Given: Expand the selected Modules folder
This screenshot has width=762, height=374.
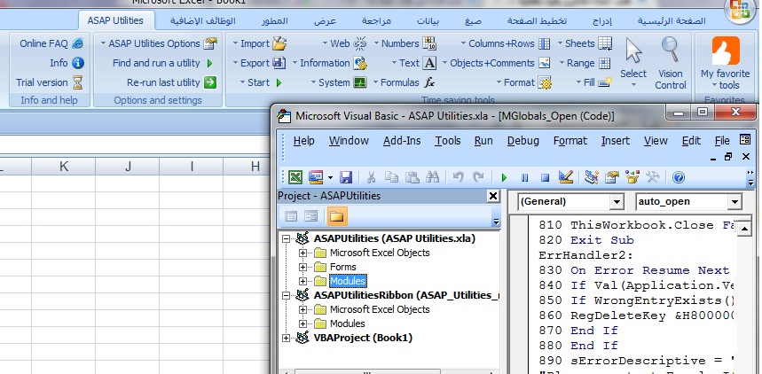Looking at the screenshot, I should [302, 281].
